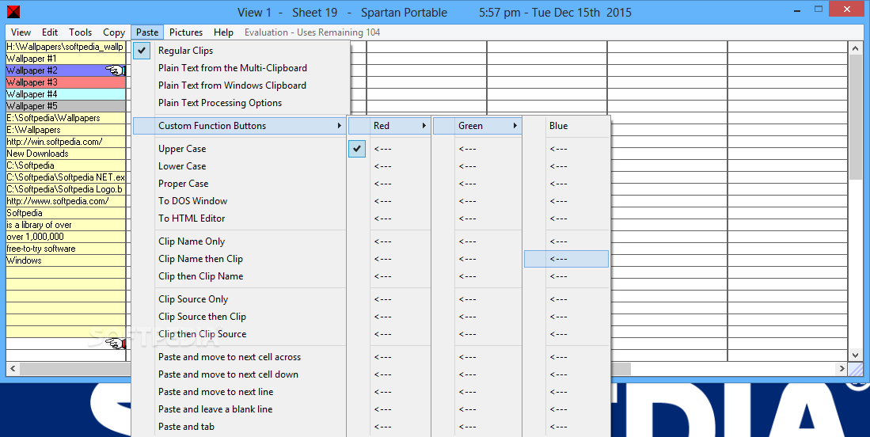Select the cyan Wallpaper #4 clip
This screenshot has width=870, height=437.
point(66,94)
